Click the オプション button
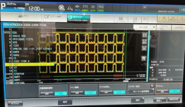Screen dimensions: 185x107 pos(15,103)
